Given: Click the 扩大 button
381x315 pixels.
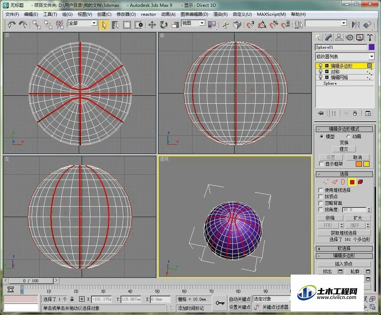Looking at the screenshot, I should pos(358,218).
